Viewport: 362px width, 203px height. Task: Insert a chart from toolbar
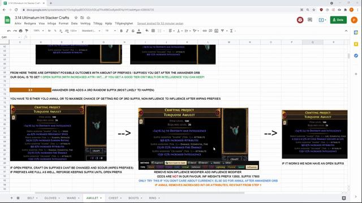point(216,30)
